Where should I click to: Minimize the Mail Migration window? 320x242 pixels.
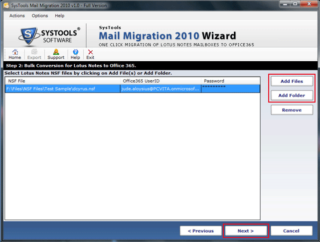(x=285, y=4)
